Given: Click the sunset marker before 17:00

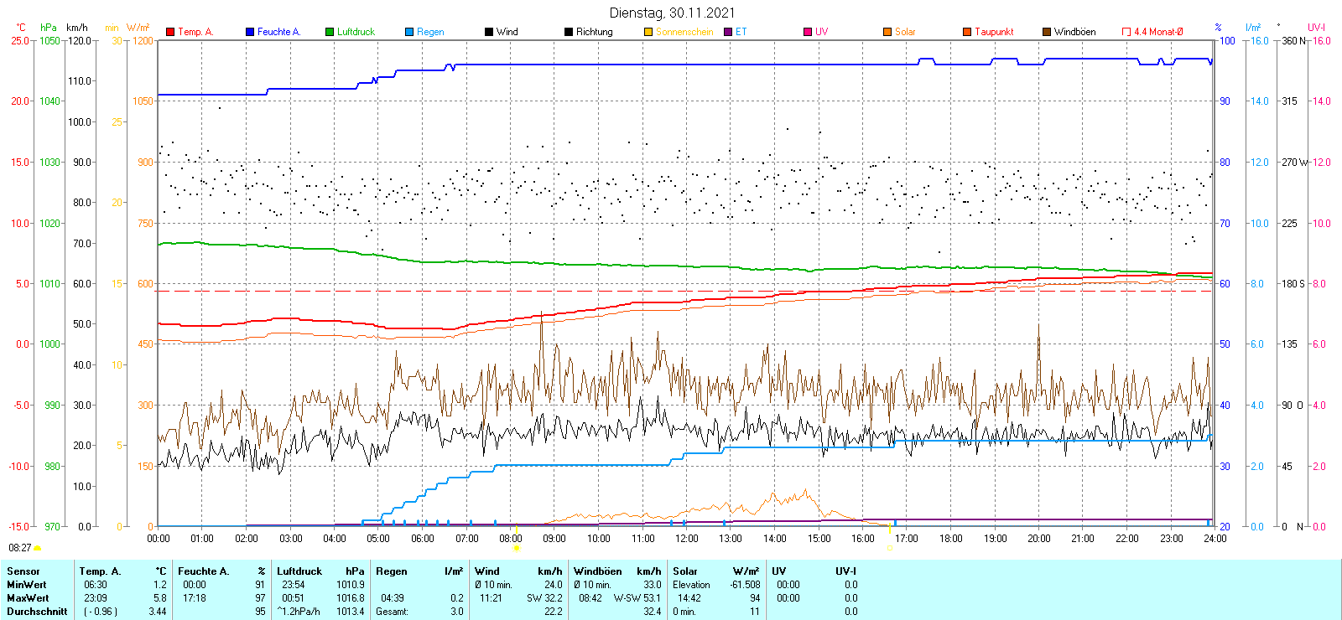Looking at the screenshot, I should [x=889, y=548].
